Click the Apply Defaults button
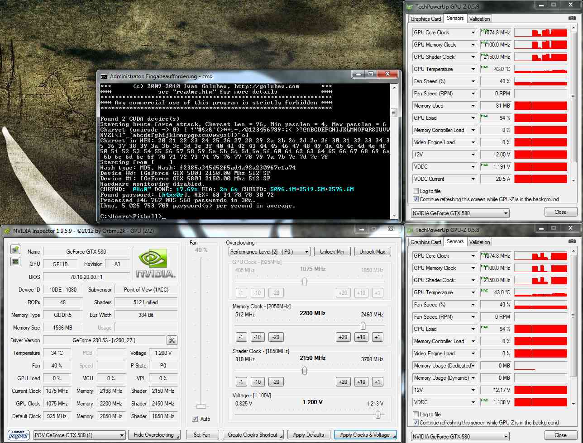 [308, 435]
